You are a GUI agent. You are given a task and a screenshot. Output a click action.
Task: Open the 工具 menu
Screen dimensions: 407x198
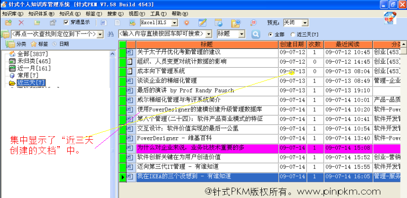tap(158, 14)
